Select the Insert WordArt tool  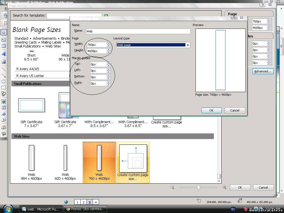click(3, 54)
